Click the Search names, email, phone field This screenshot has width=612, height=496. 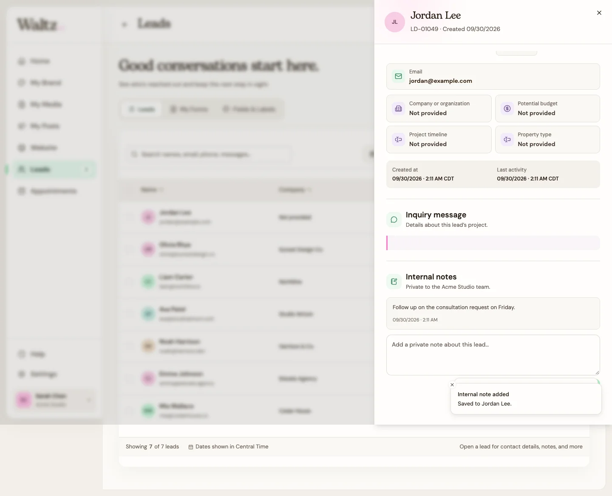pos(208,154)
